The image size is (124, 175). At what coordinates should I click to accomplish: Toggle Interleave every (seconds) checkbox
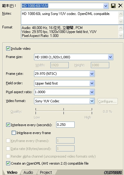click(x=8, y=125)
